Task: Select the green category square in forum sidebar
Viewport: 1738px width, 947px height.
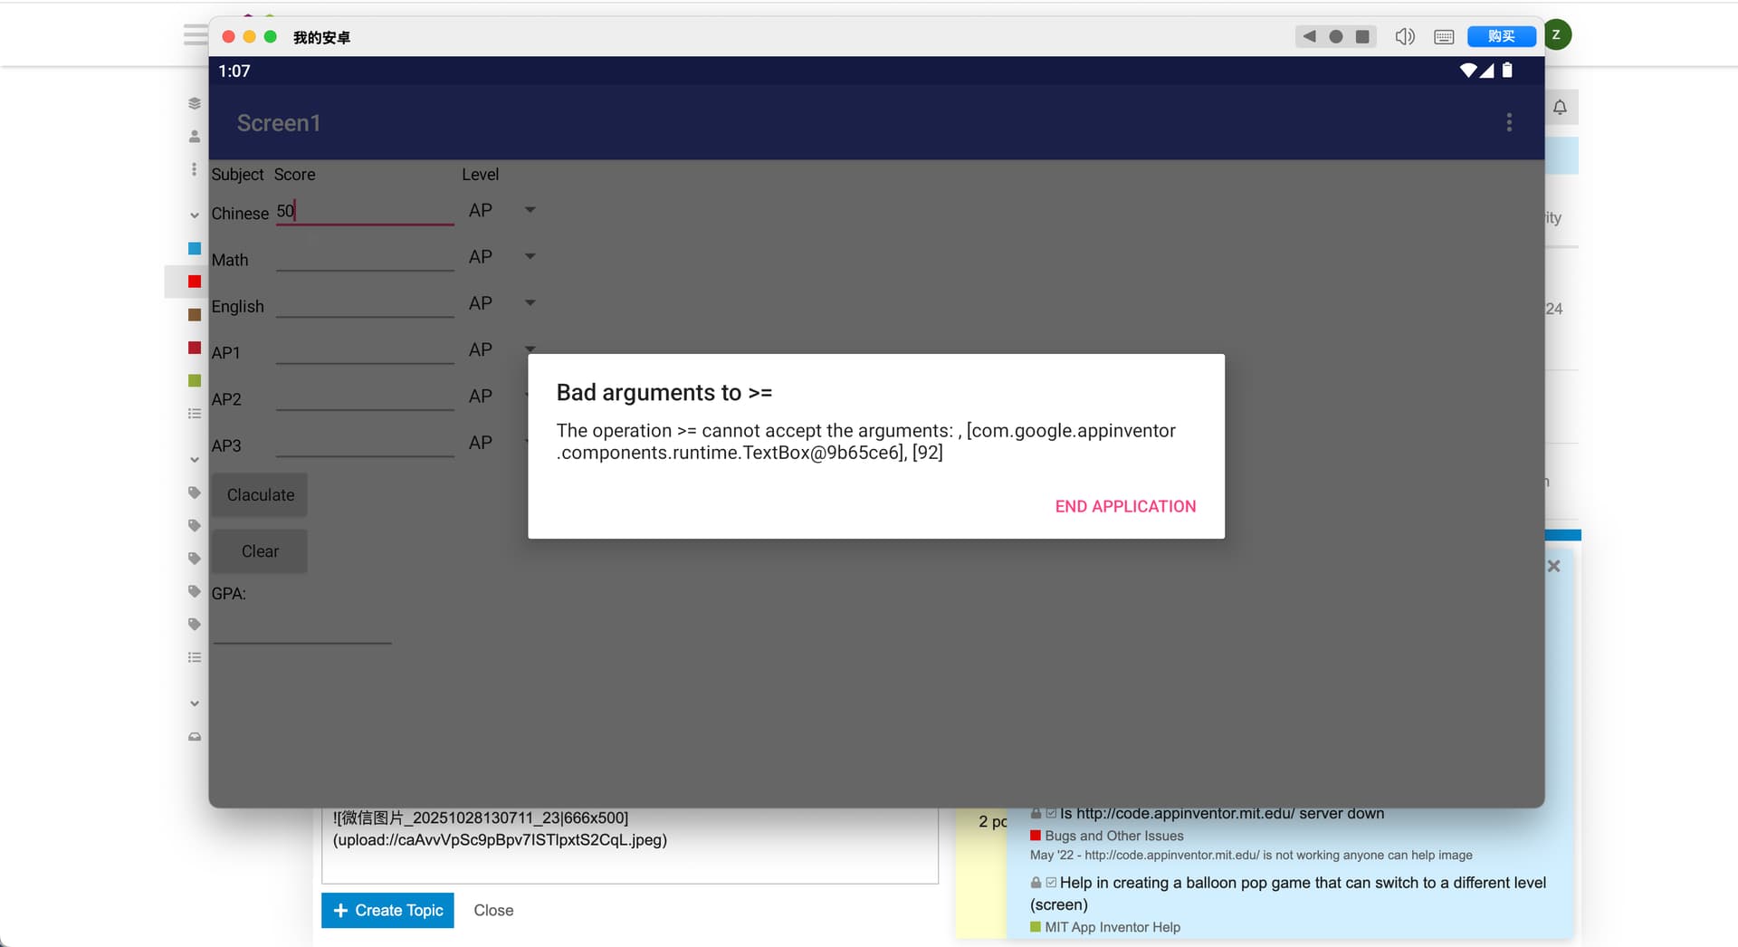Action: tap(195, 380)
